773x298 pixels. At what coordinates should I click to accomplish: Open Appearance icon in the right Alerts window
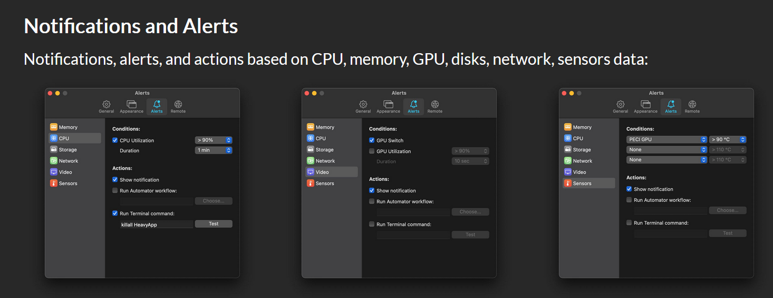(x=645, y=104)
